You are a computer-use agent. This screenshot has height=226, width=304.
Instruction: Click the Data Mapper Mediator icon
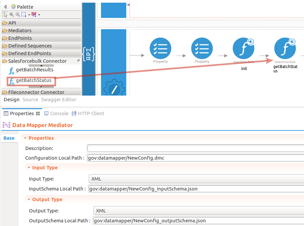[6, 125]
